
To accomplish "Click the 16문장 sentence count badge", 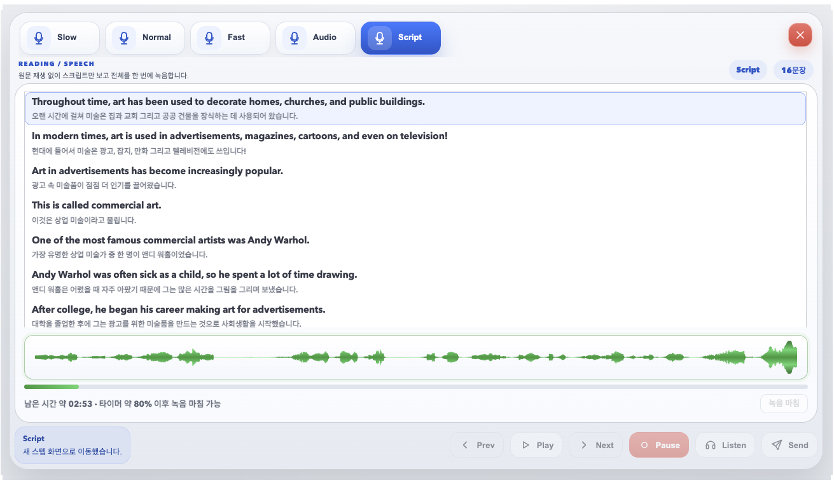I will click(x=793, y=71).
